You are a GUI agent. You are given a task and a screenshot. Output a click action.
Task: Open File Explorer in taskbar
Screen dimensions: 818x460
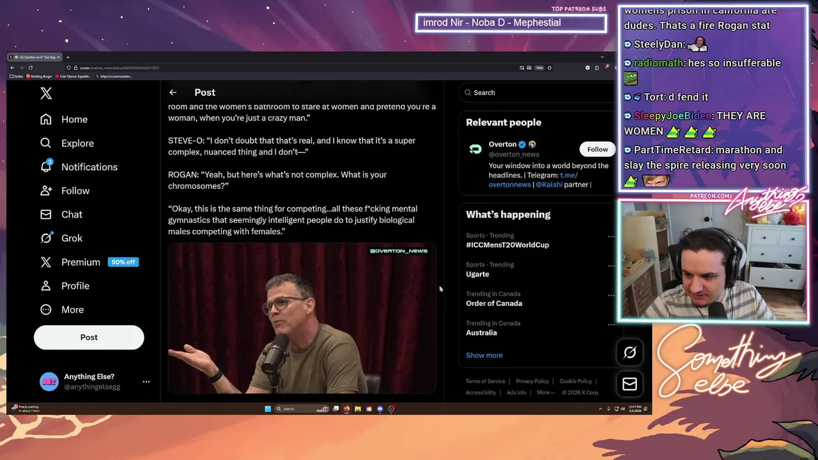click(x=358, y=409)
